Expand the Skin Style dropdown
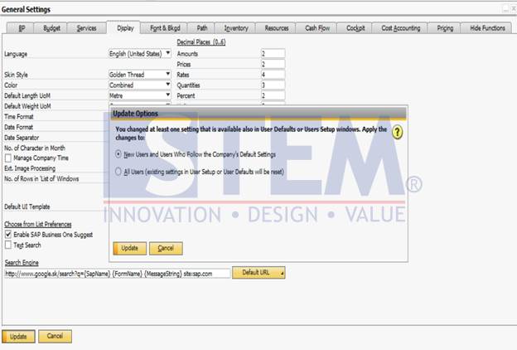Screen dimensions: 517x350 tap(140, 75)
